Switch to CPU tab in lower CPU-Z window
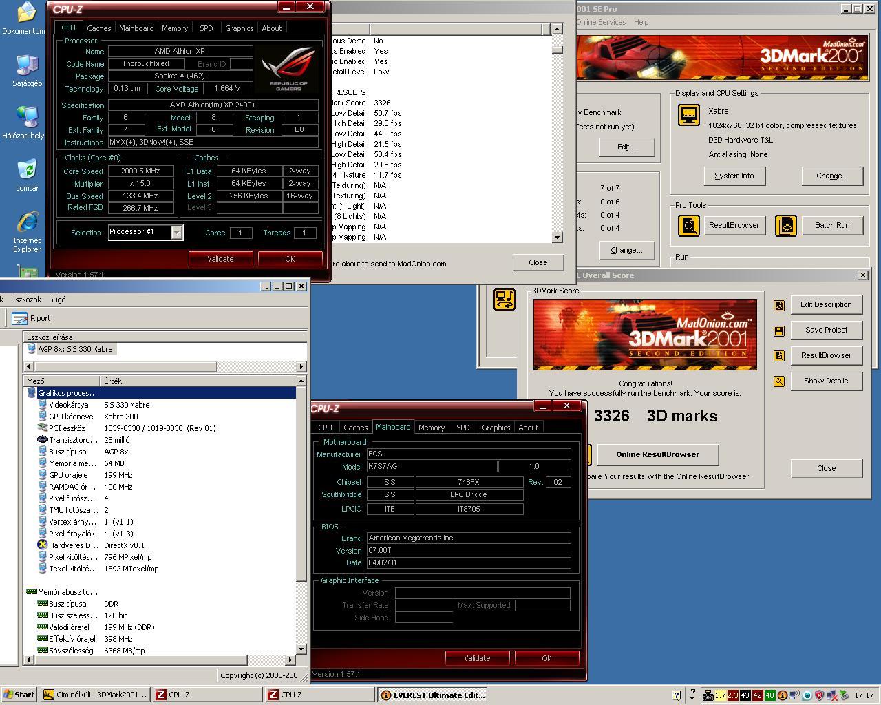This screenshot has height=705, width=881. pyautogui.click(x=325, y=428)
